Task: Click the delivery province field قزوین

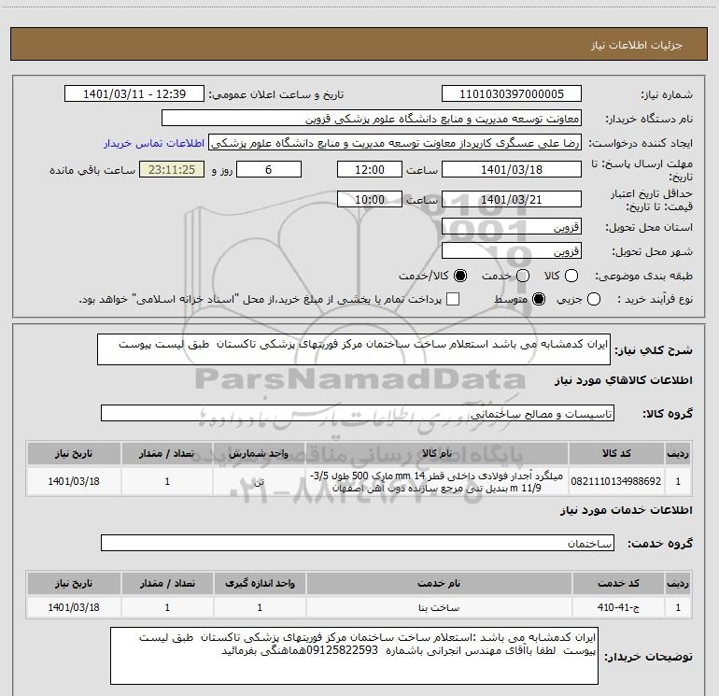Action: [512, 227]
